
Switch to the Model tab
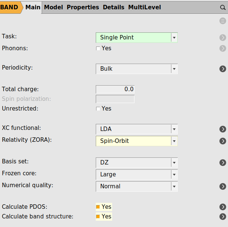pyautogui.click(x=54, y=7)
